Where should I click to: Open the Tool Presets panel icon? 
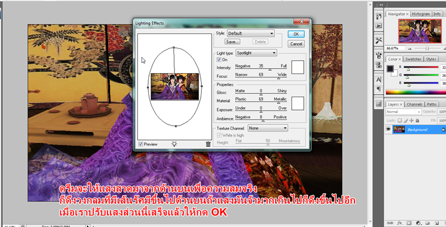(379, 40)
